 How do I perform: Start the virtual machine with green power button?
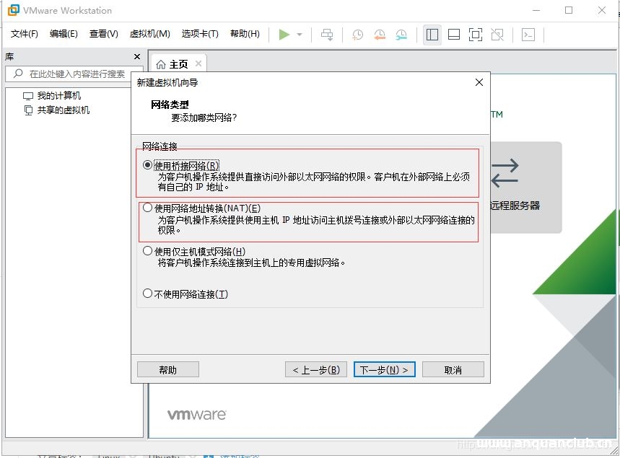284,34
